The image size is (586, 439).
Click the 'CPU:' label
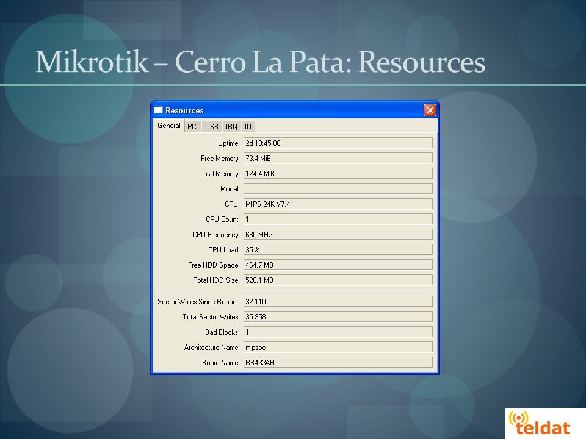(x=232, y=204)
